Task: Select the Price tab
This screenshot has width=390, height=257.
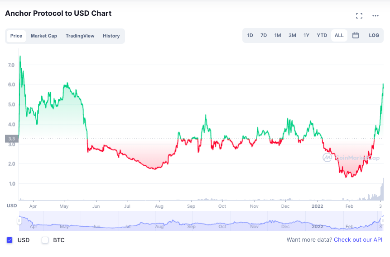Action: tap(16, 36)
